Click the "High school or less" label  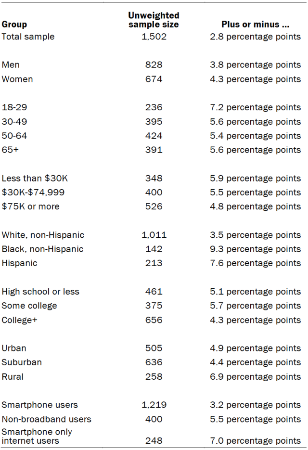(x=40, y=292)
